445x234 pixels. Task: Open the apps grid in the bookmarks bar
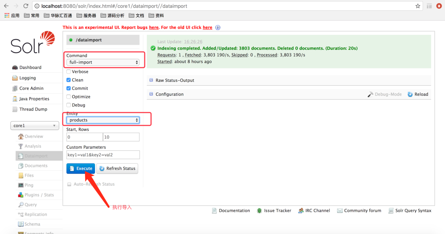pos(7,15)
